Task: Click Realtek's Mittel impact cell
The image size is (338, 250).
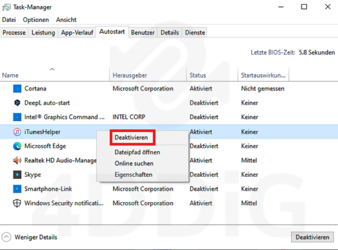Action: pyautogui.click(x=249, y=161)
